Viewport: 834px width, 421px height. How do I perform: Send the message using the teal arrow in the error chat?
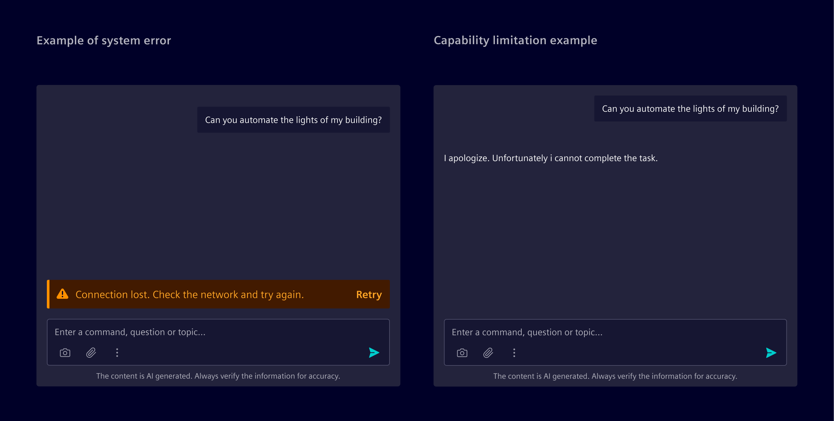pos(374,353)
